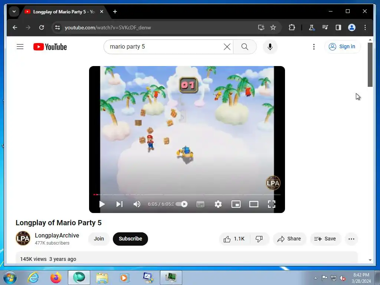View site information icon in address bar
Viewport: 380px width, 285px height.
pos(58,27)
